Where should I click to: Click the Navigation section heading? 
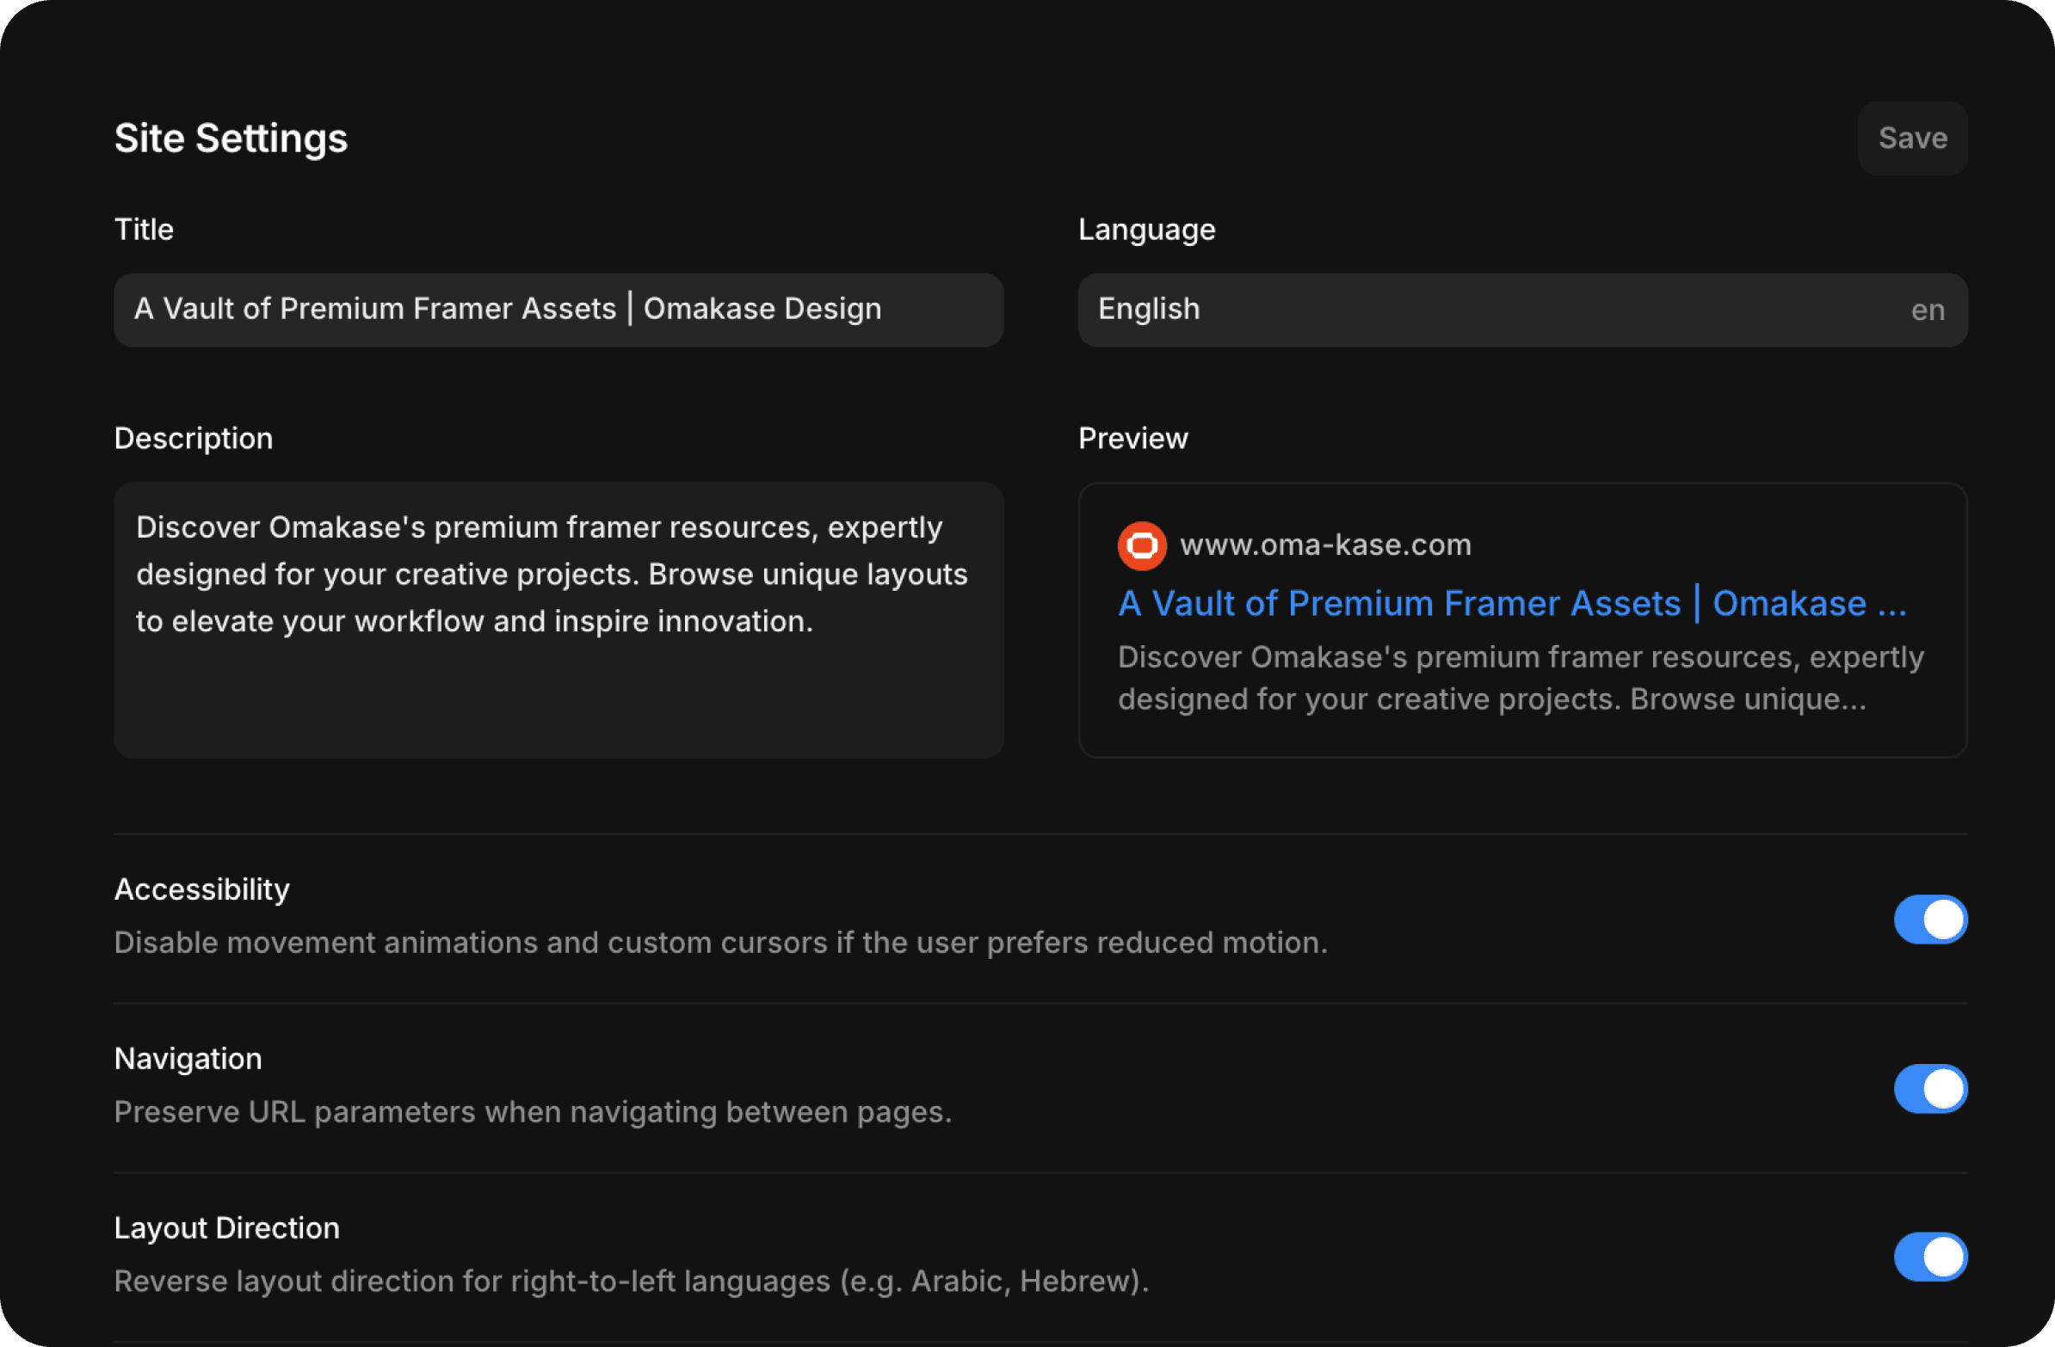[188, 1058]
